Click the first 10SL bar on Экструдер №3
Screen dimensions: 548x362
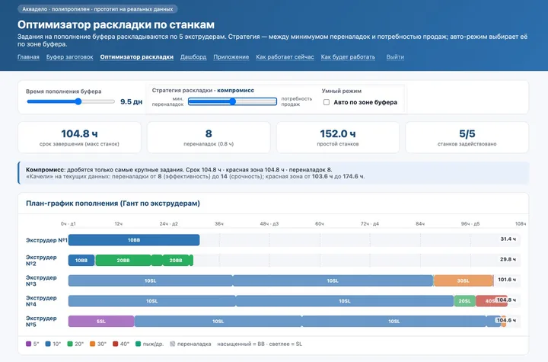coord(150,280)
